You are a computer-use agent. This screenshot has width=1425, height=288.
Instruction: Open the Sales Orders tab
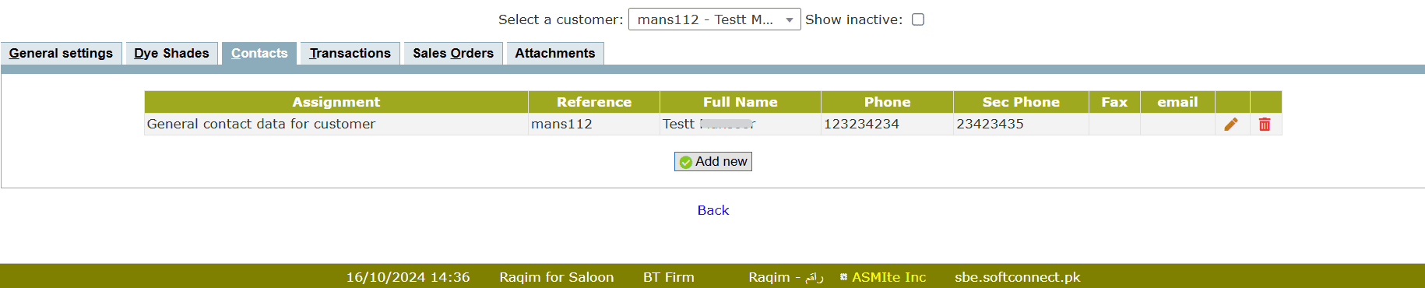[x=453, y=53]
